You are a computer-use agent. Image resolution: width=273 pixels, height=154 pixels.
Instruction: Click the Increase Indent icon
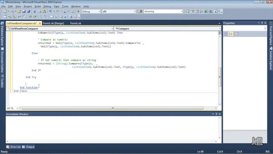coord(35,17)
